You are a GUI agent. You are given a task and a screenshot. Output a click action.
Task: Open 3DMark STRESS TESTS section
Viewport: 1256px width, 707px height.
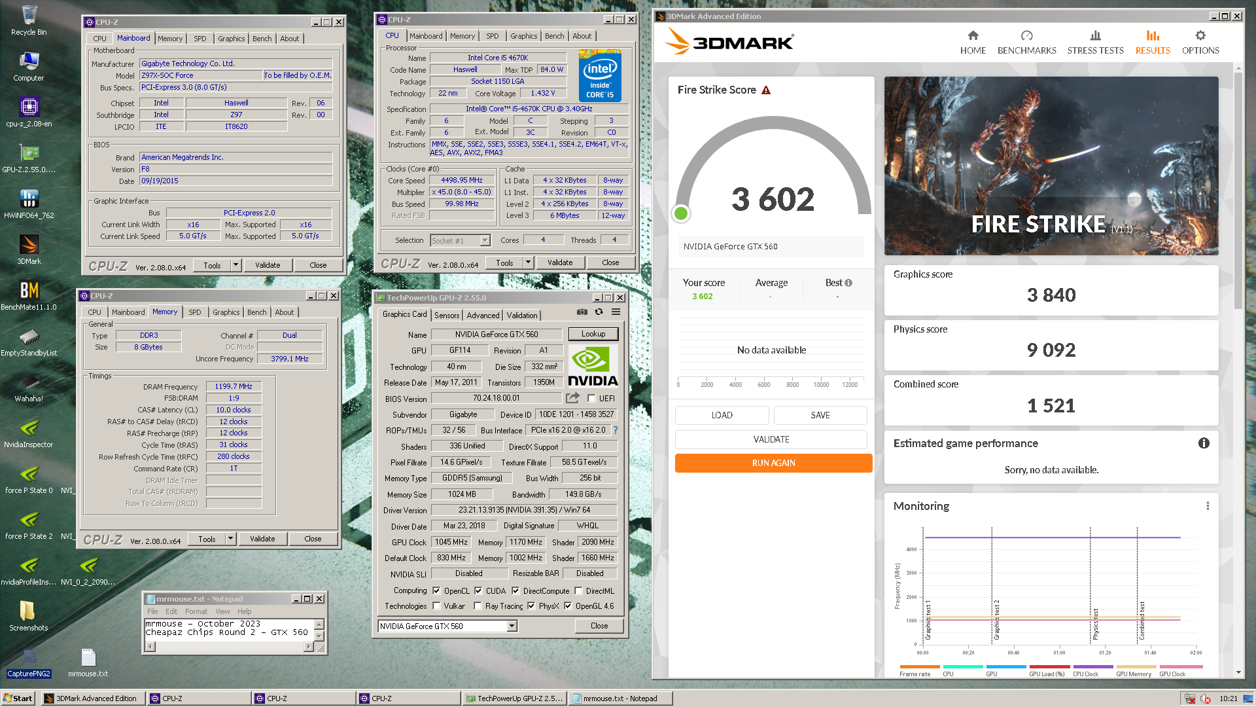click(1095, 43)
